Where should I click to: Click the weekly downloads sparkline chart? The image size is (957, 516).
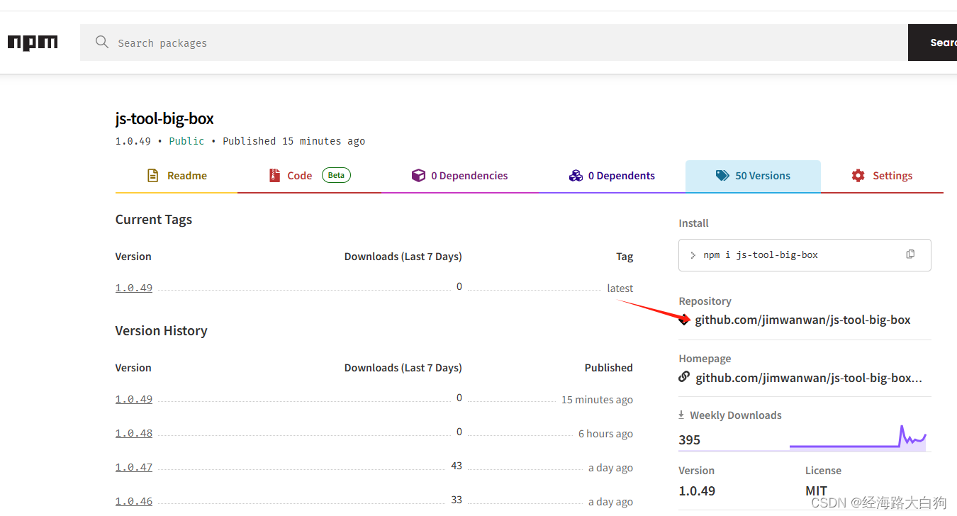(x=858, y=437)
